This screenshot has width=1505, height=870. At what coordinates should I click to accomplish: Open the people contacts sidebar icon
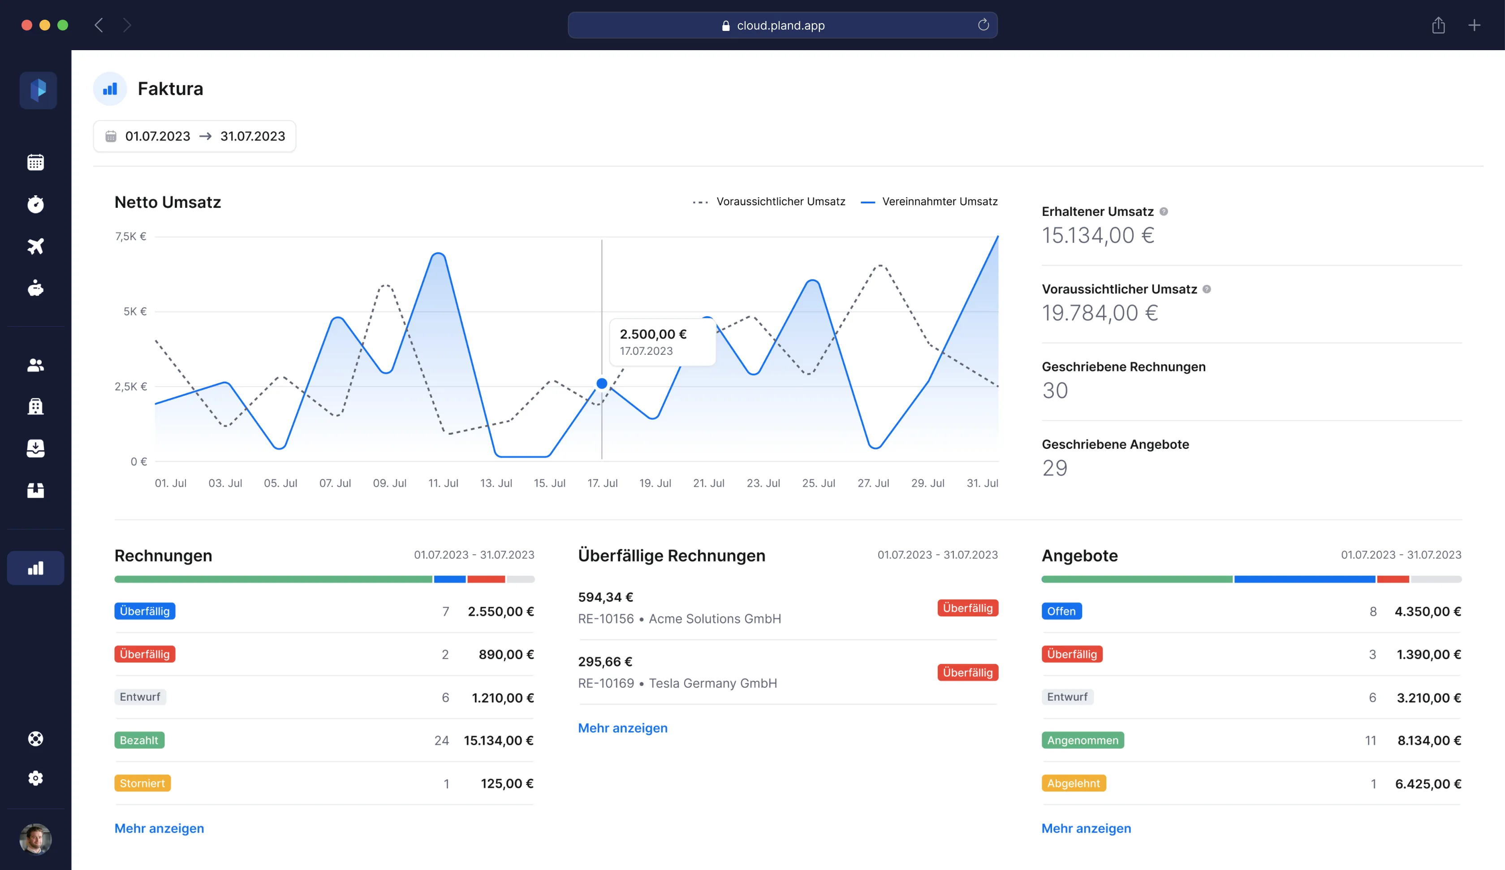[x=35, y=365]
